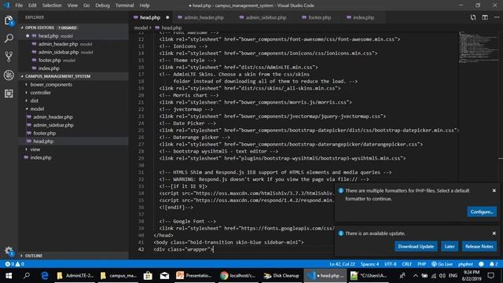Open index.php in the project tree
The image size is (503, 283).
41,157
